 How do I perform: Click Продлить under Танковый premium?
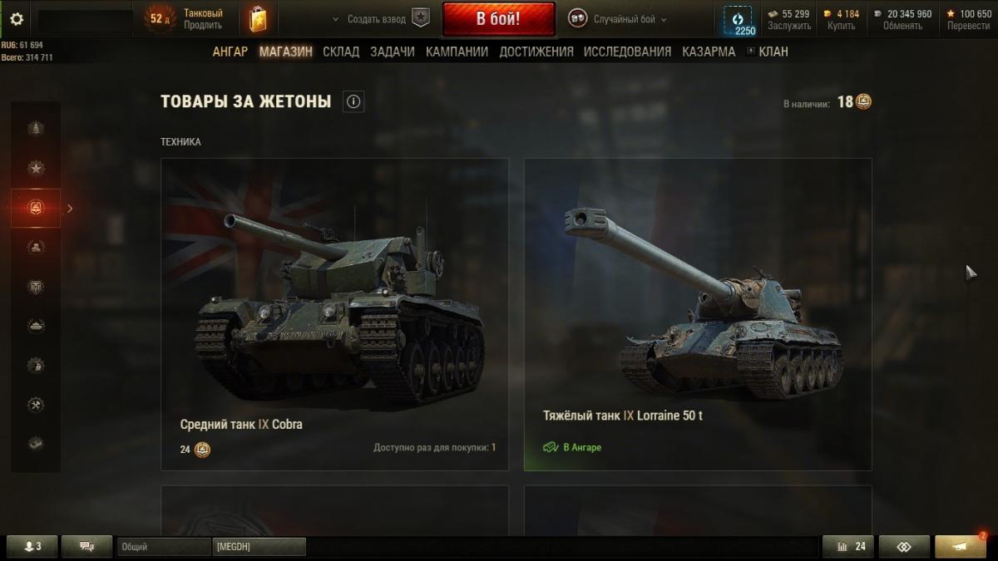203,26
